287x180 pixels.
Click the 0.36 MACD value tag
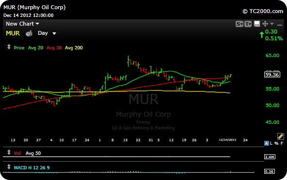coord(270,171)
